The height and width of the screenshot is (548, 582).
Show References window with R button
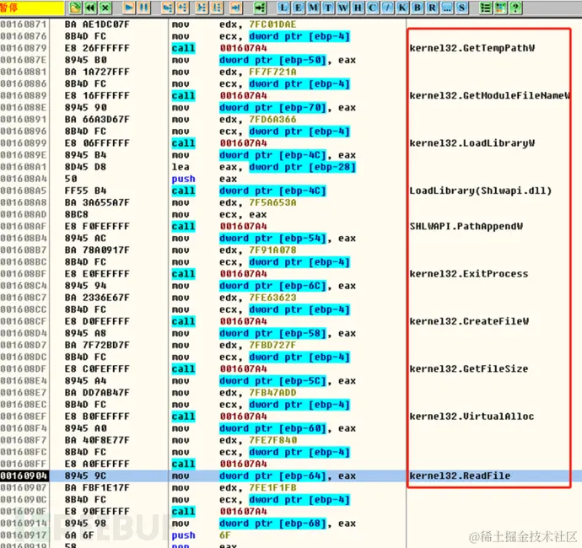[x=432, y=8]
